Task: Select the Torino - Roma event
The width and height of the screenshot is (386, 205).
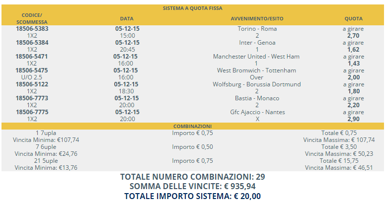Action: tap(257, 29)
